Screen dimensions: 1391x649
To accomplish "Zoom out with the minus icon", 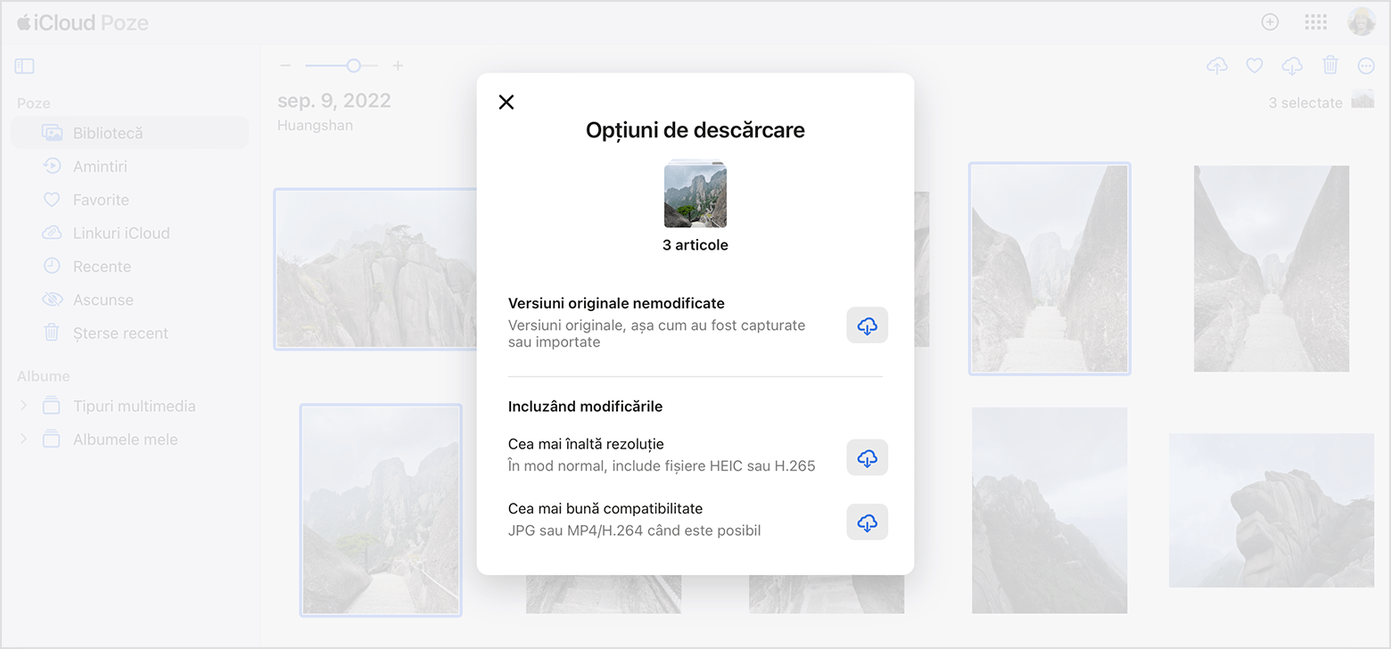I will coord(285,65).
